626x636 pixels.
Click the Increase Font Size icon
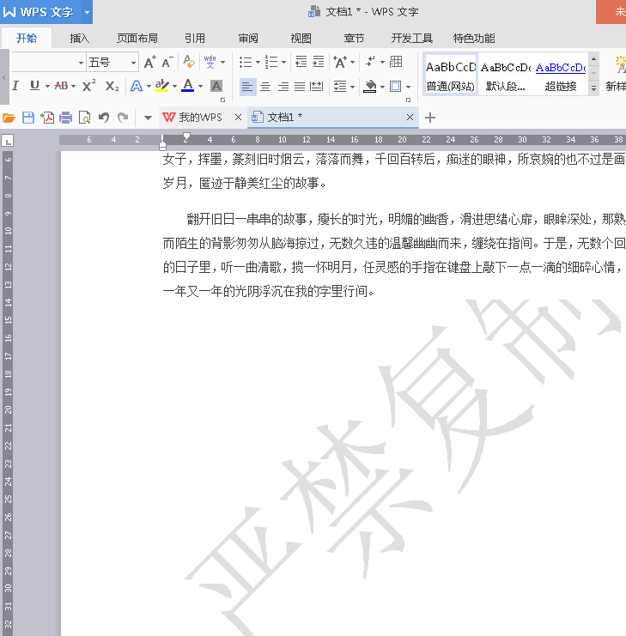point(149,63)
